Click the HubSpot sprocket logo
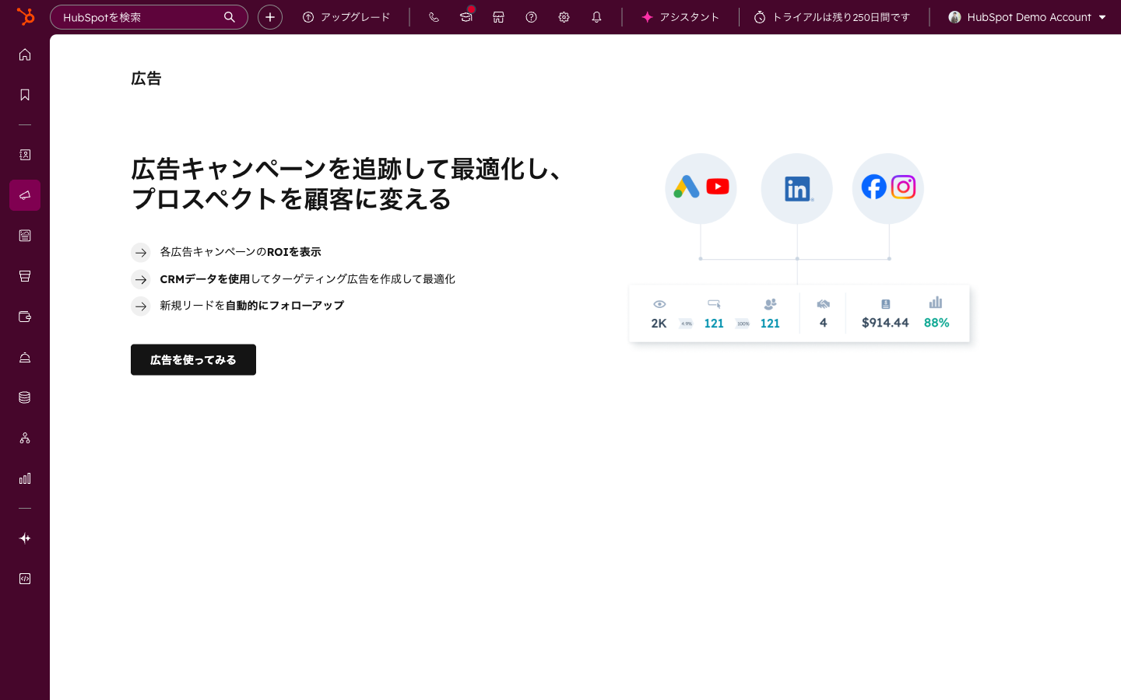1121x700 pixels. coord(26,16)
